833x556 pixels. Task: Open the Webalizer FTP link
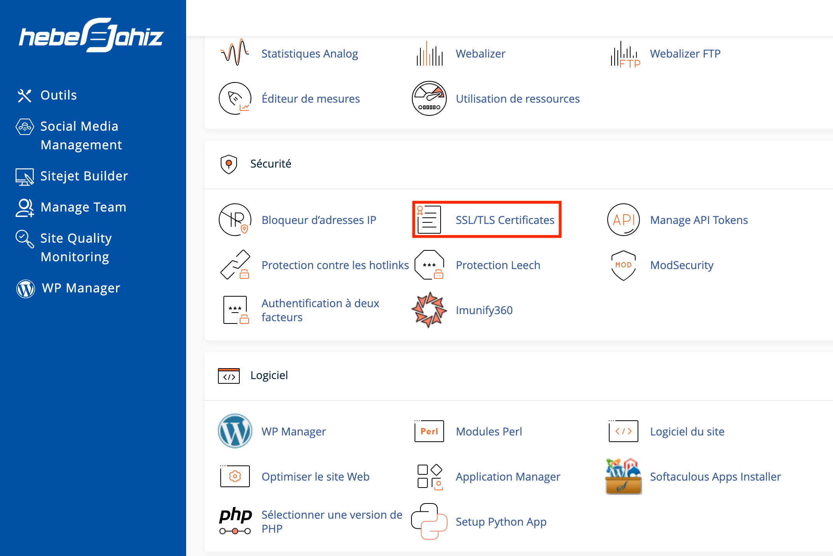[685, 53]
